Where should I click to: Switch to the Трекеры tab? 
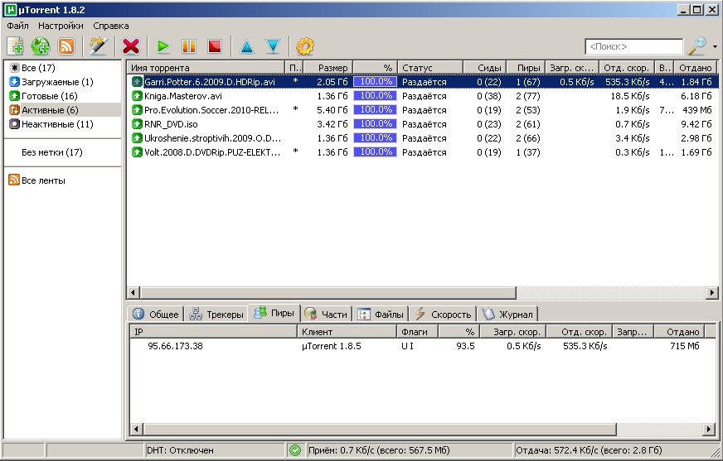216,315
